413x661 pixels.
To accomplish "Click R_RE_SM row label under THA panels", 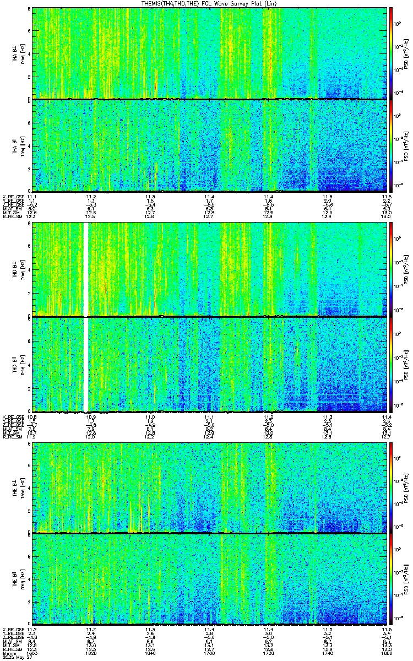I will click(x=12, y=216).
